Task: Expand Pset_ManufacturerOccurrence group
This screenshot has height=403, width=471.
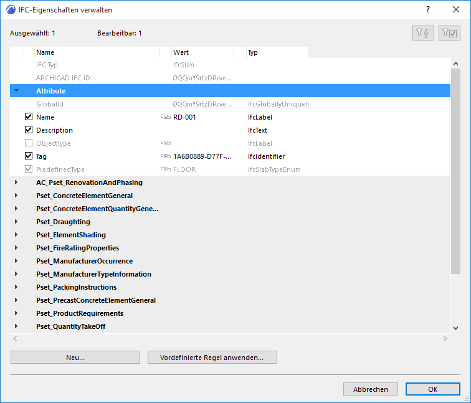Action: pos(16,260)
